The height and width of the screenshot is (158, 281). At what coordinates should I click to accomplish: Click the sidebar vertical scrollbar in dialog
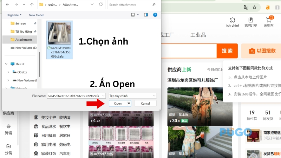point(39,64)
